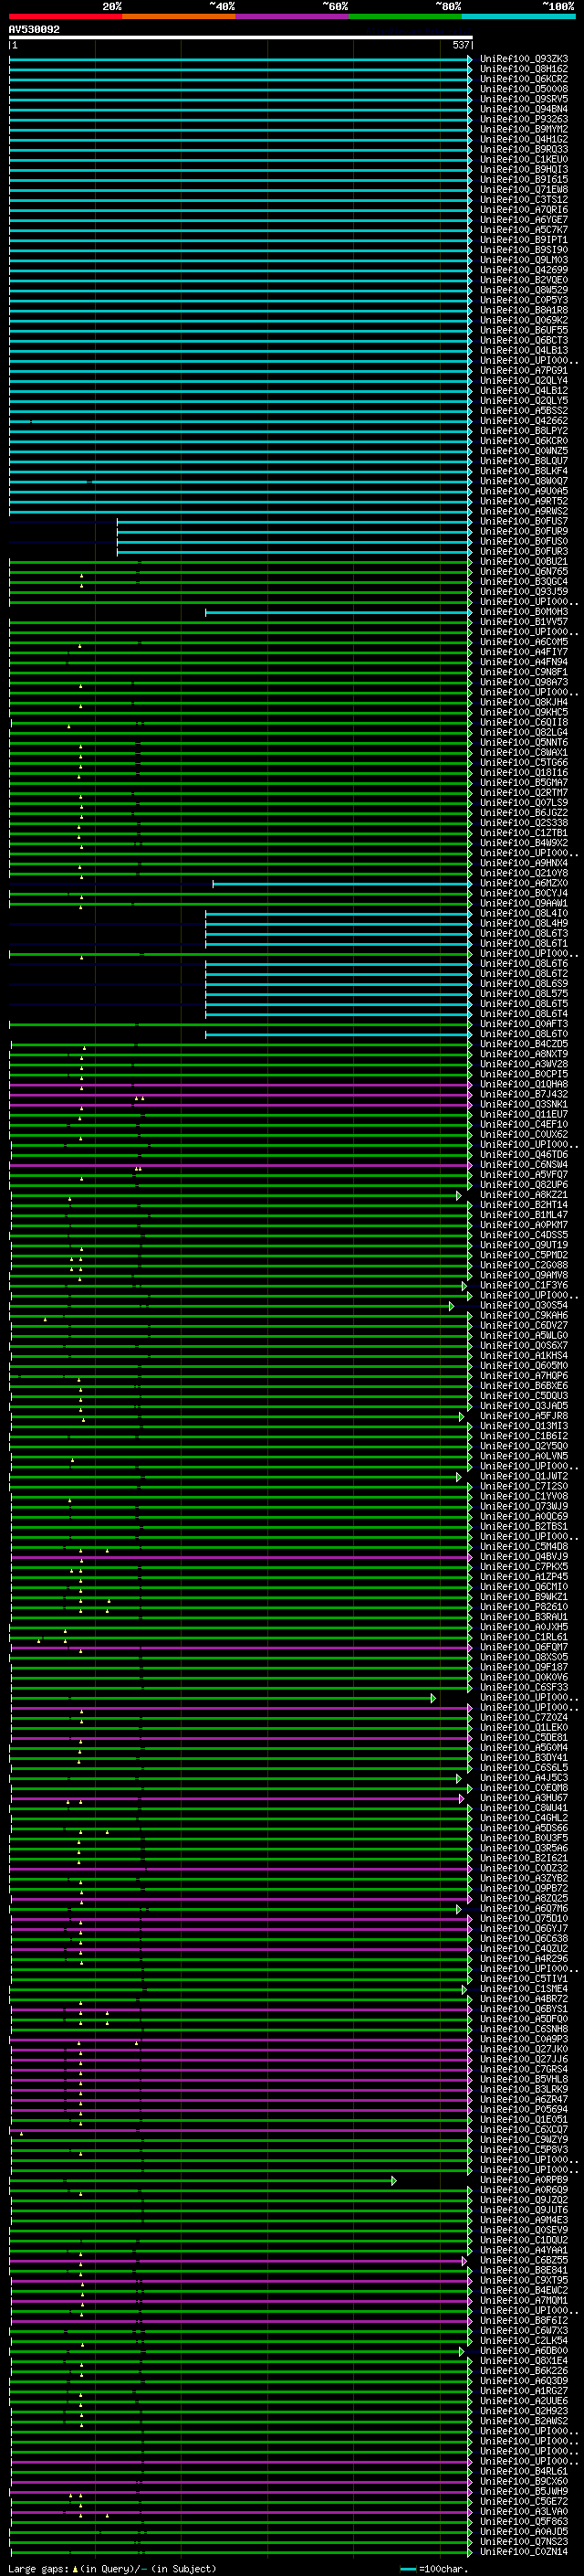The image size is (584, 2576).
Task: Select label UniRef100_Q8L575
Action: [524, 994]
